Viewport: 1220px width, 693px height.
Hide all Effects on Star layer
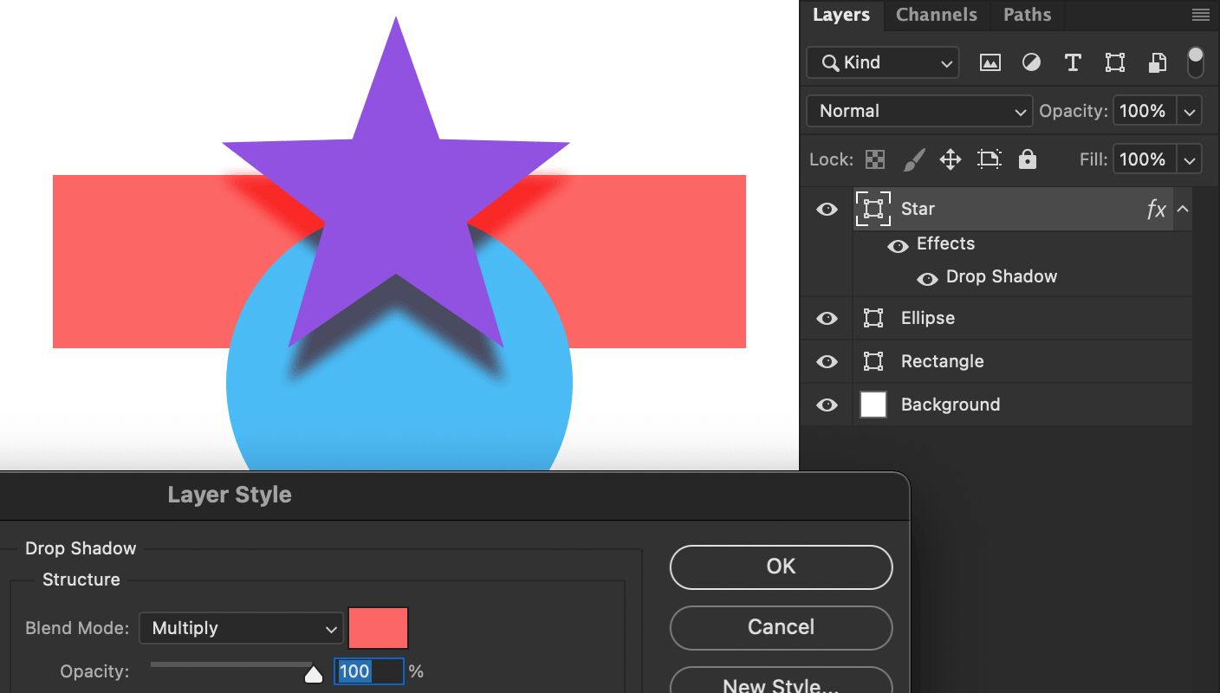898,246
